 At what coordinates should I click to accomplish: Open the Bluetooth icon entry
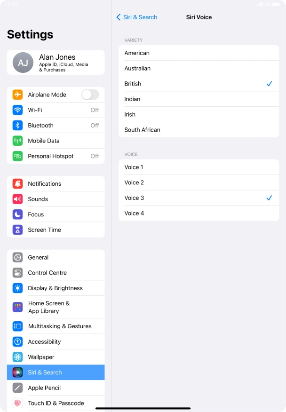[x=17, y=125]
